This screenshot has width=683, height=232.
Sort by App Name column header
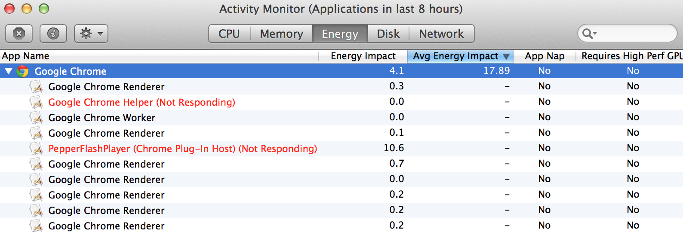[159, 56]
